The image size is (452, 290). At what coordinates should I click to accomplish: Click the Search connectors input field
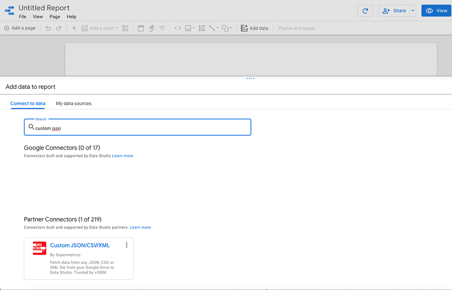137,127
